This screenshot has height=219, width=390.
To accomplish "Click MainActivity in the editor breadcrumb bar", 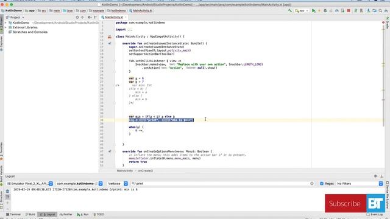I will (x=124, y=170).
